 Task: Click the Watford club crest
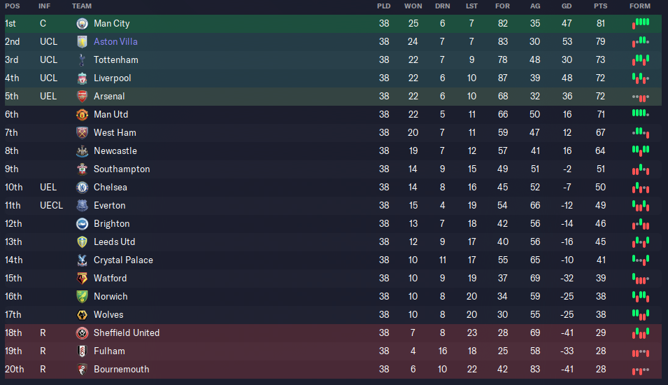[82, 279]
